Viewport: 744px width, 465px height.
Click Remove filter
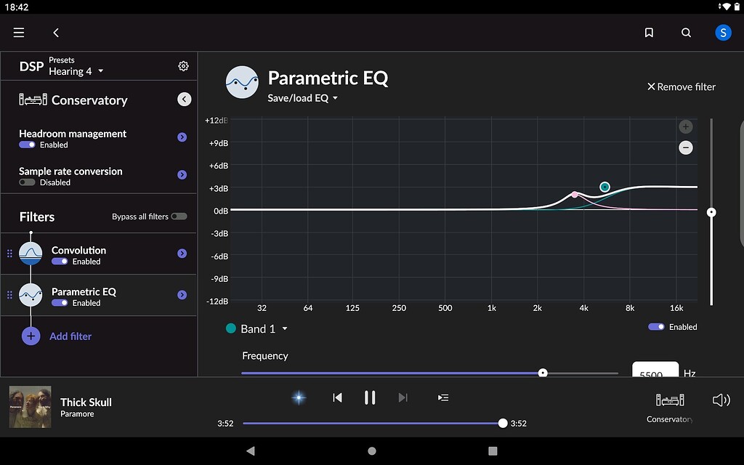click(681, 86)
